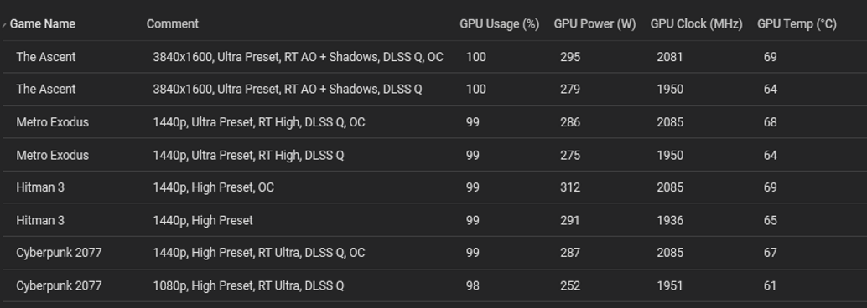Click the 1936 MHz clock value
Screen dimensions: 867x308
pyautogui.click(x=670, y=220)
